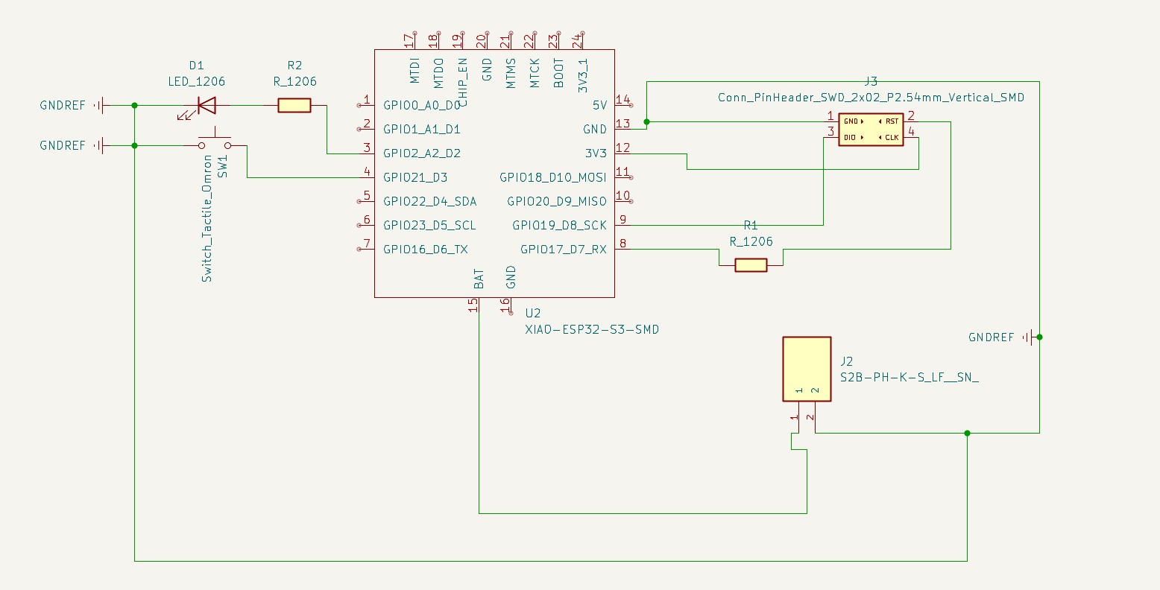
Task: Select the D1 LED diode symbol
Action: pos(205,106)
